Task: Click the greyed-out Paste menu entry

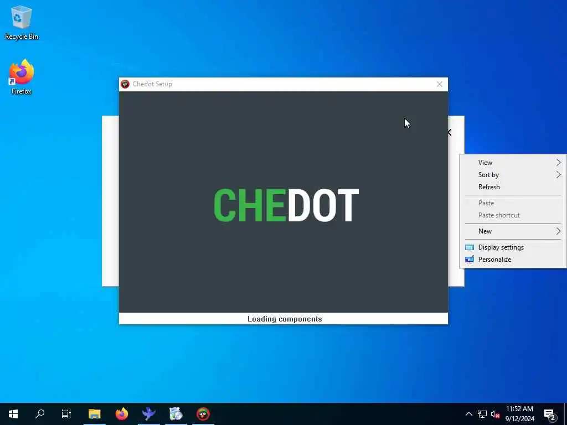Action: 512,203
